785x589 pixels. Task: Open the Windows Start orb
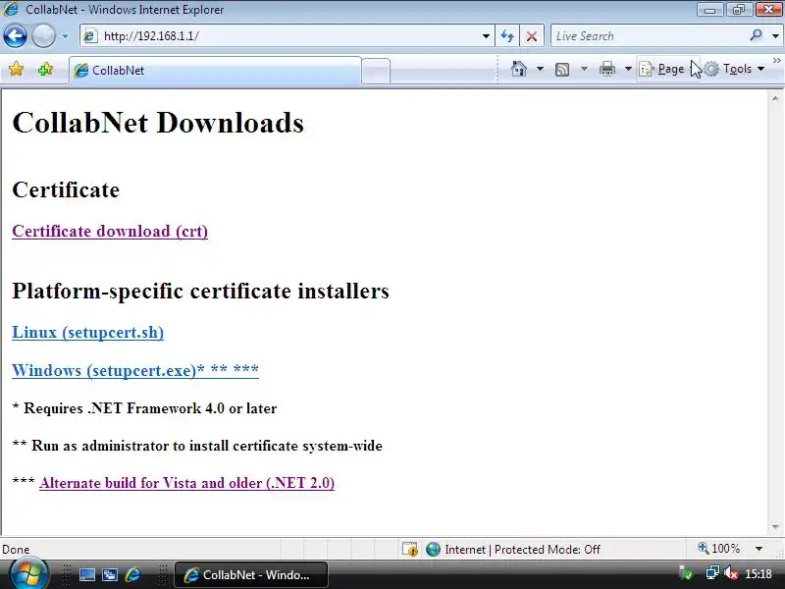click(x=28, y=574)
